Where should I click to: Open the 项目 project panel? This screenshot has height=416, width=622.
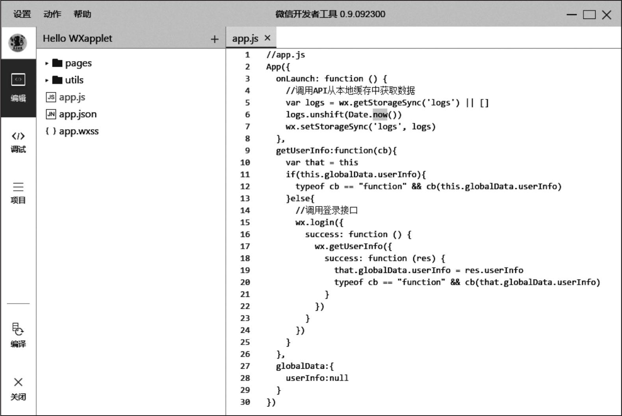tap(18, 193)
